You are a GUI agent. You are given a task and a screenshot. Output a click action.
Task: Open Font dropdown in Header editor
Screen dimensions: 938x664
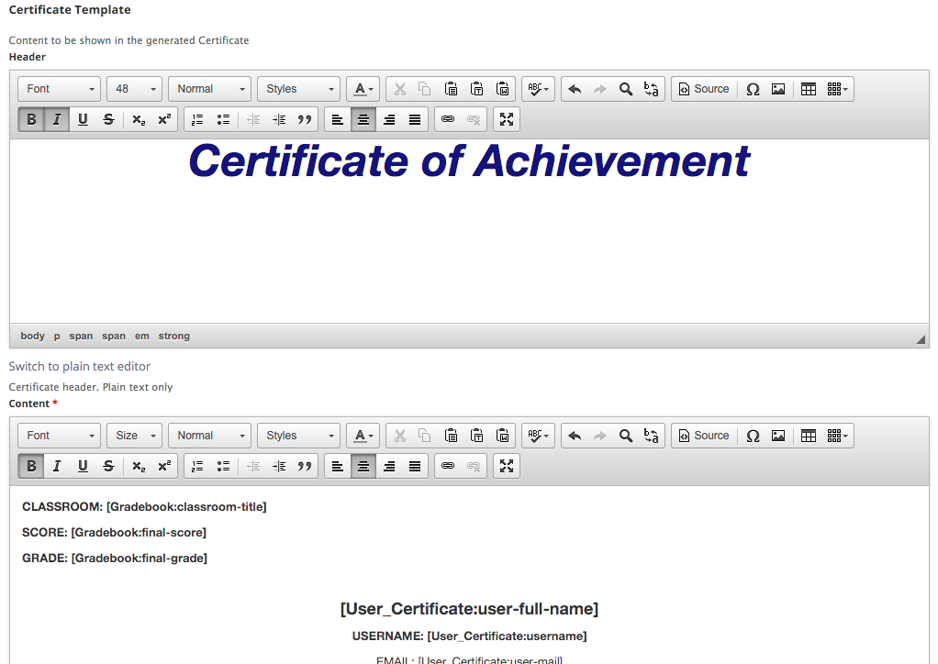click(60, 89)
